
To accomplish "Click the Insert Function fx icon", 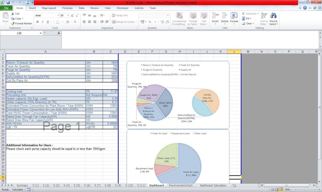I will [x=59, y=33].
